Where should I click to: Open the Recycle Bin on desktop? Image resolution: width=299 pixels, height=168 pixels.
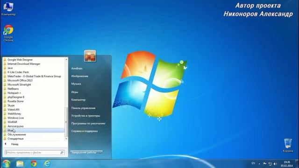coord(288,146)
